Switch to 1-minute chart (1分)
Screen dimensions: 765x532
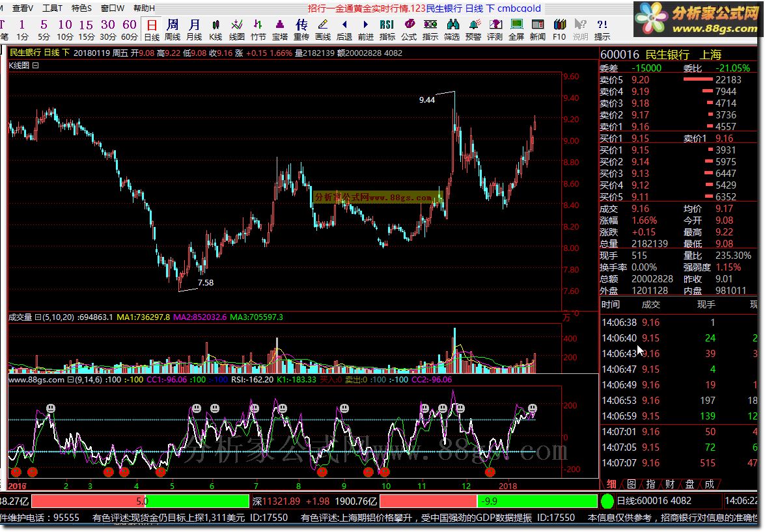click(22, 29)
